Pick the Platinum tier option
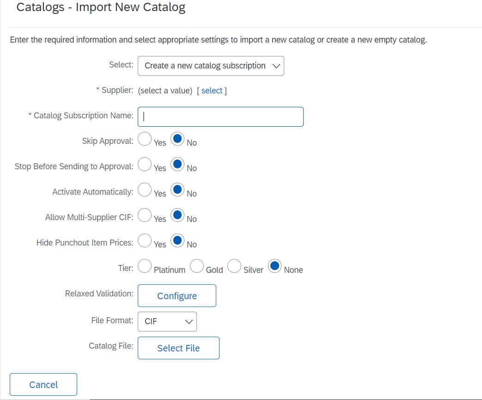Image resolution: width=482 pixels, height=400 pixels. (x=145, y=266)
